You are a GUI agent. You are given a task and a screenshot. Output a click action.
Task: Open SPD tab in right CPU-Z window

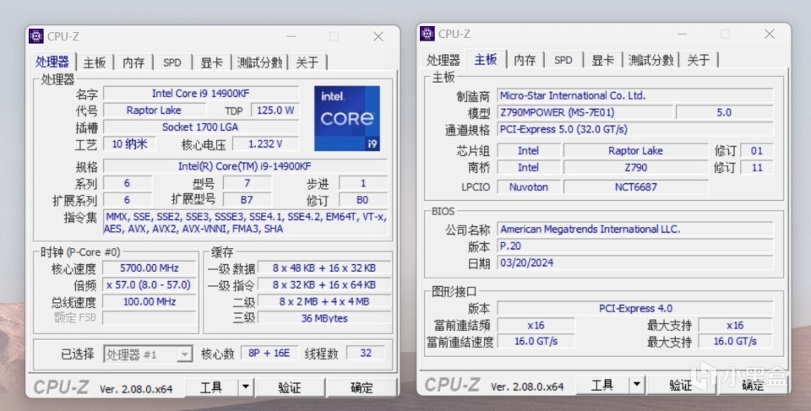pyautogui.click(x=563, y=60)
